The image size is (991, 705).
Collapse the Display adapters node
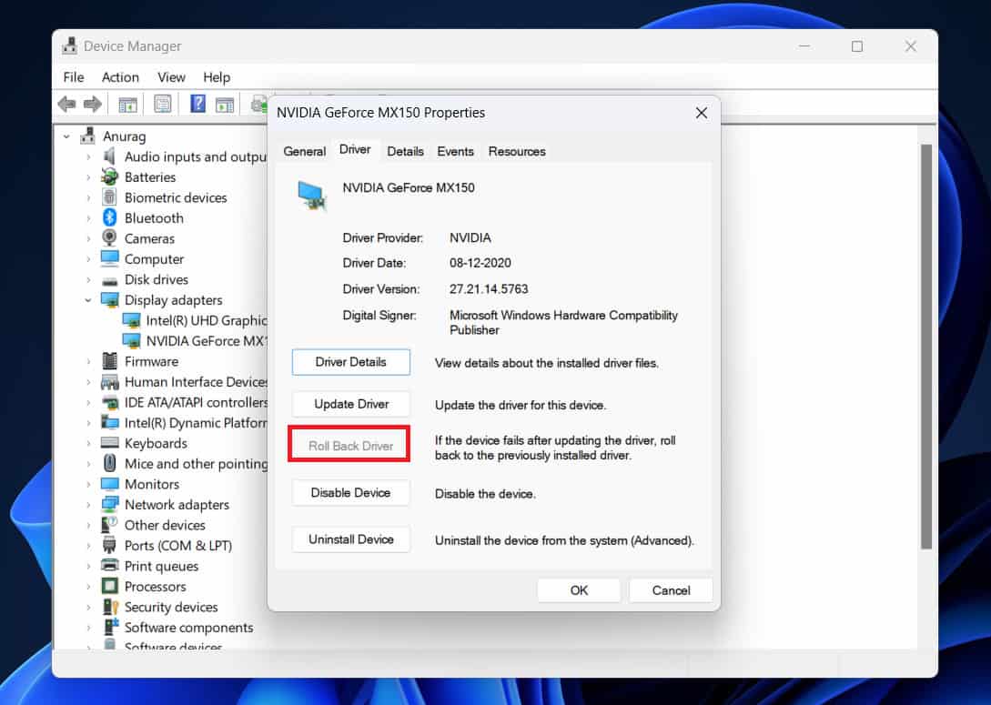coord(88,300)
